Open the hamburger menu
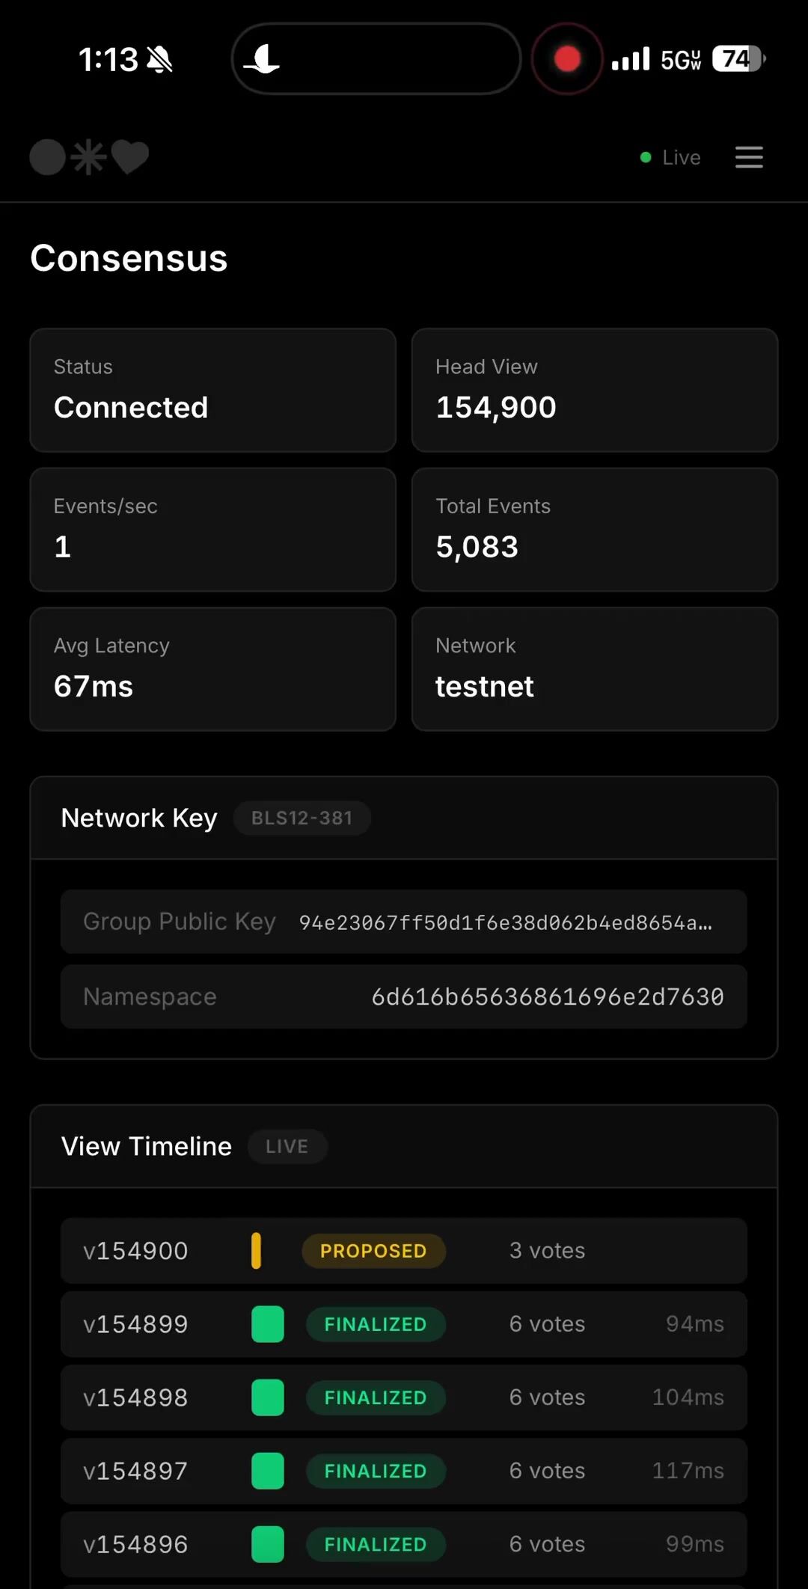The width and height of the screenshot is (808, 1589). (x=749, y=157)
